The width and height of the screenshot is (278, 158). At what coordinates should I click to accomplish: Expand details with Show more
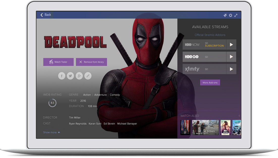coord(51,132)
